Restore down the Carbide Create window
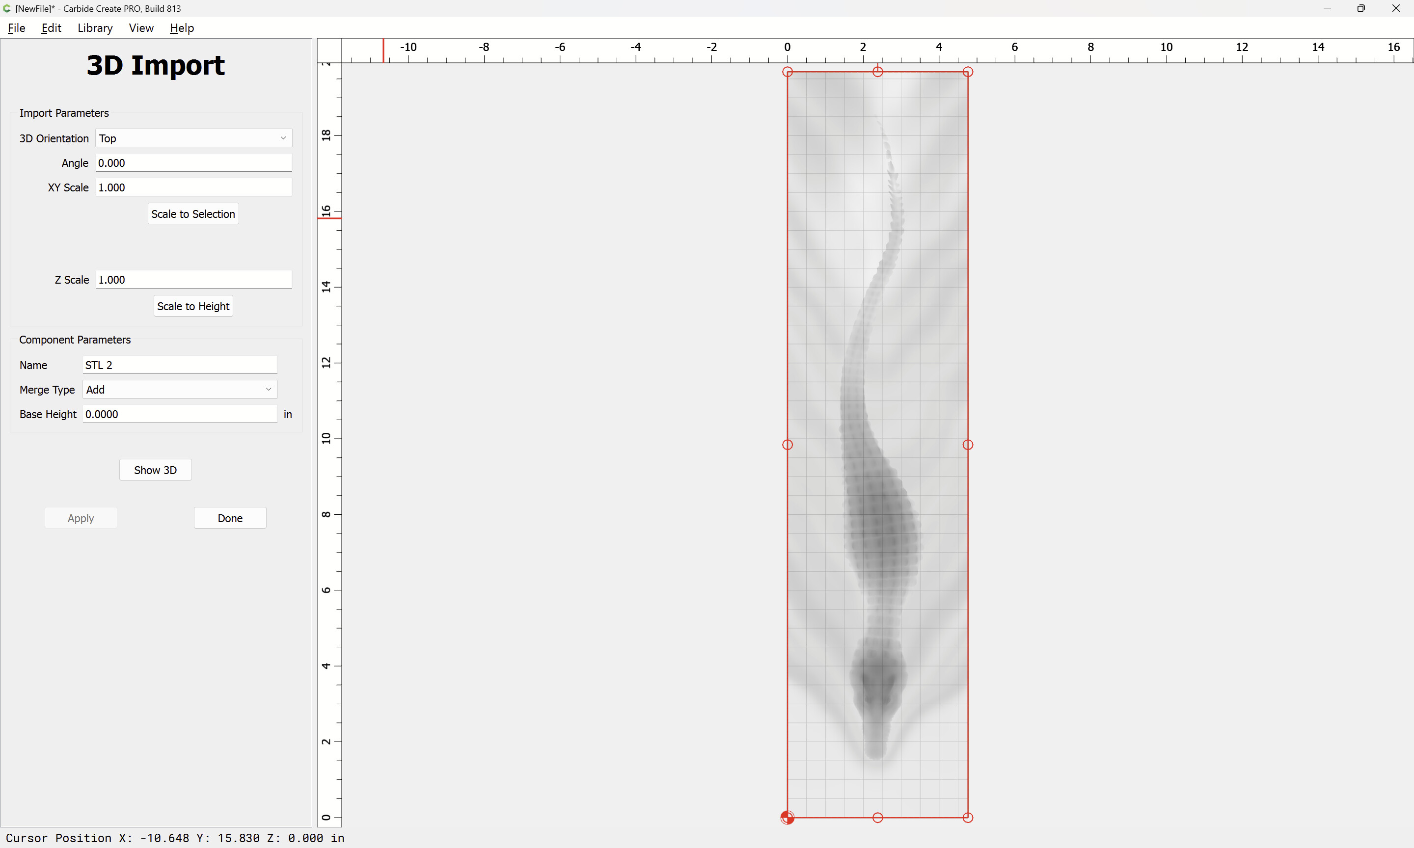This screenshot has height=848, width=1414. click(x=1361, y=8)
